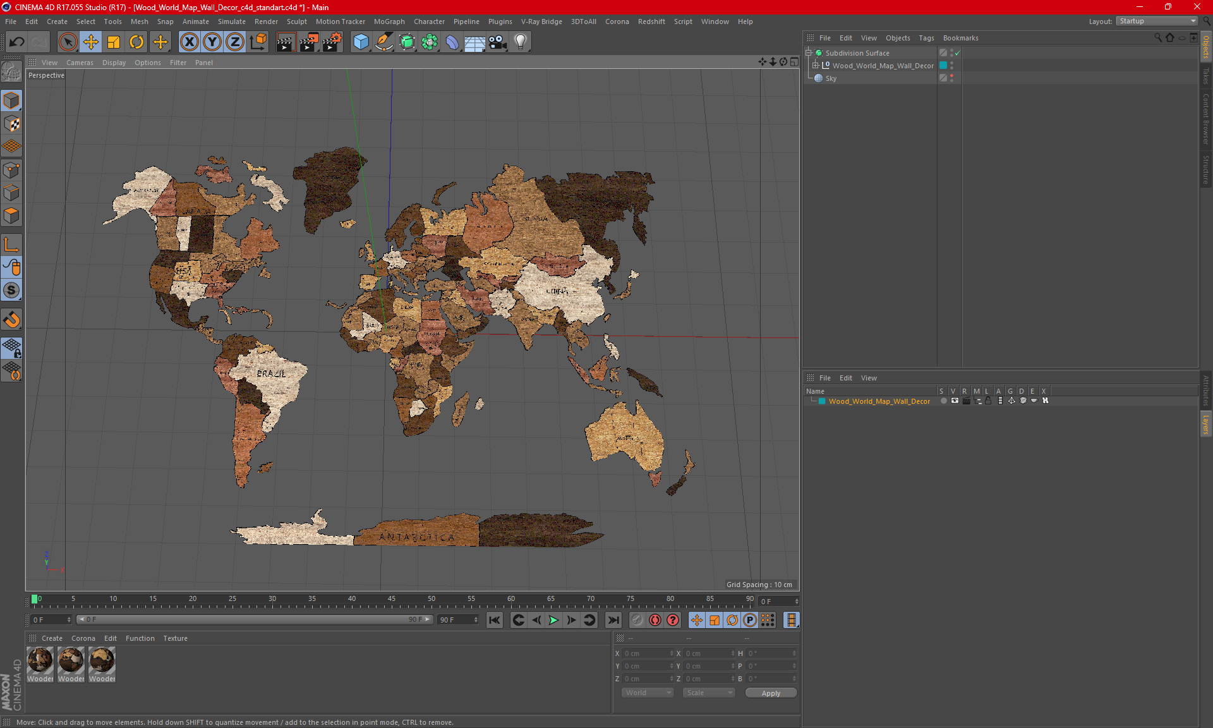This screenshot has height=728, width=1213.
Task: Collapse the Subdivision Surface hierarchy
Action: [x=808, y=53]
